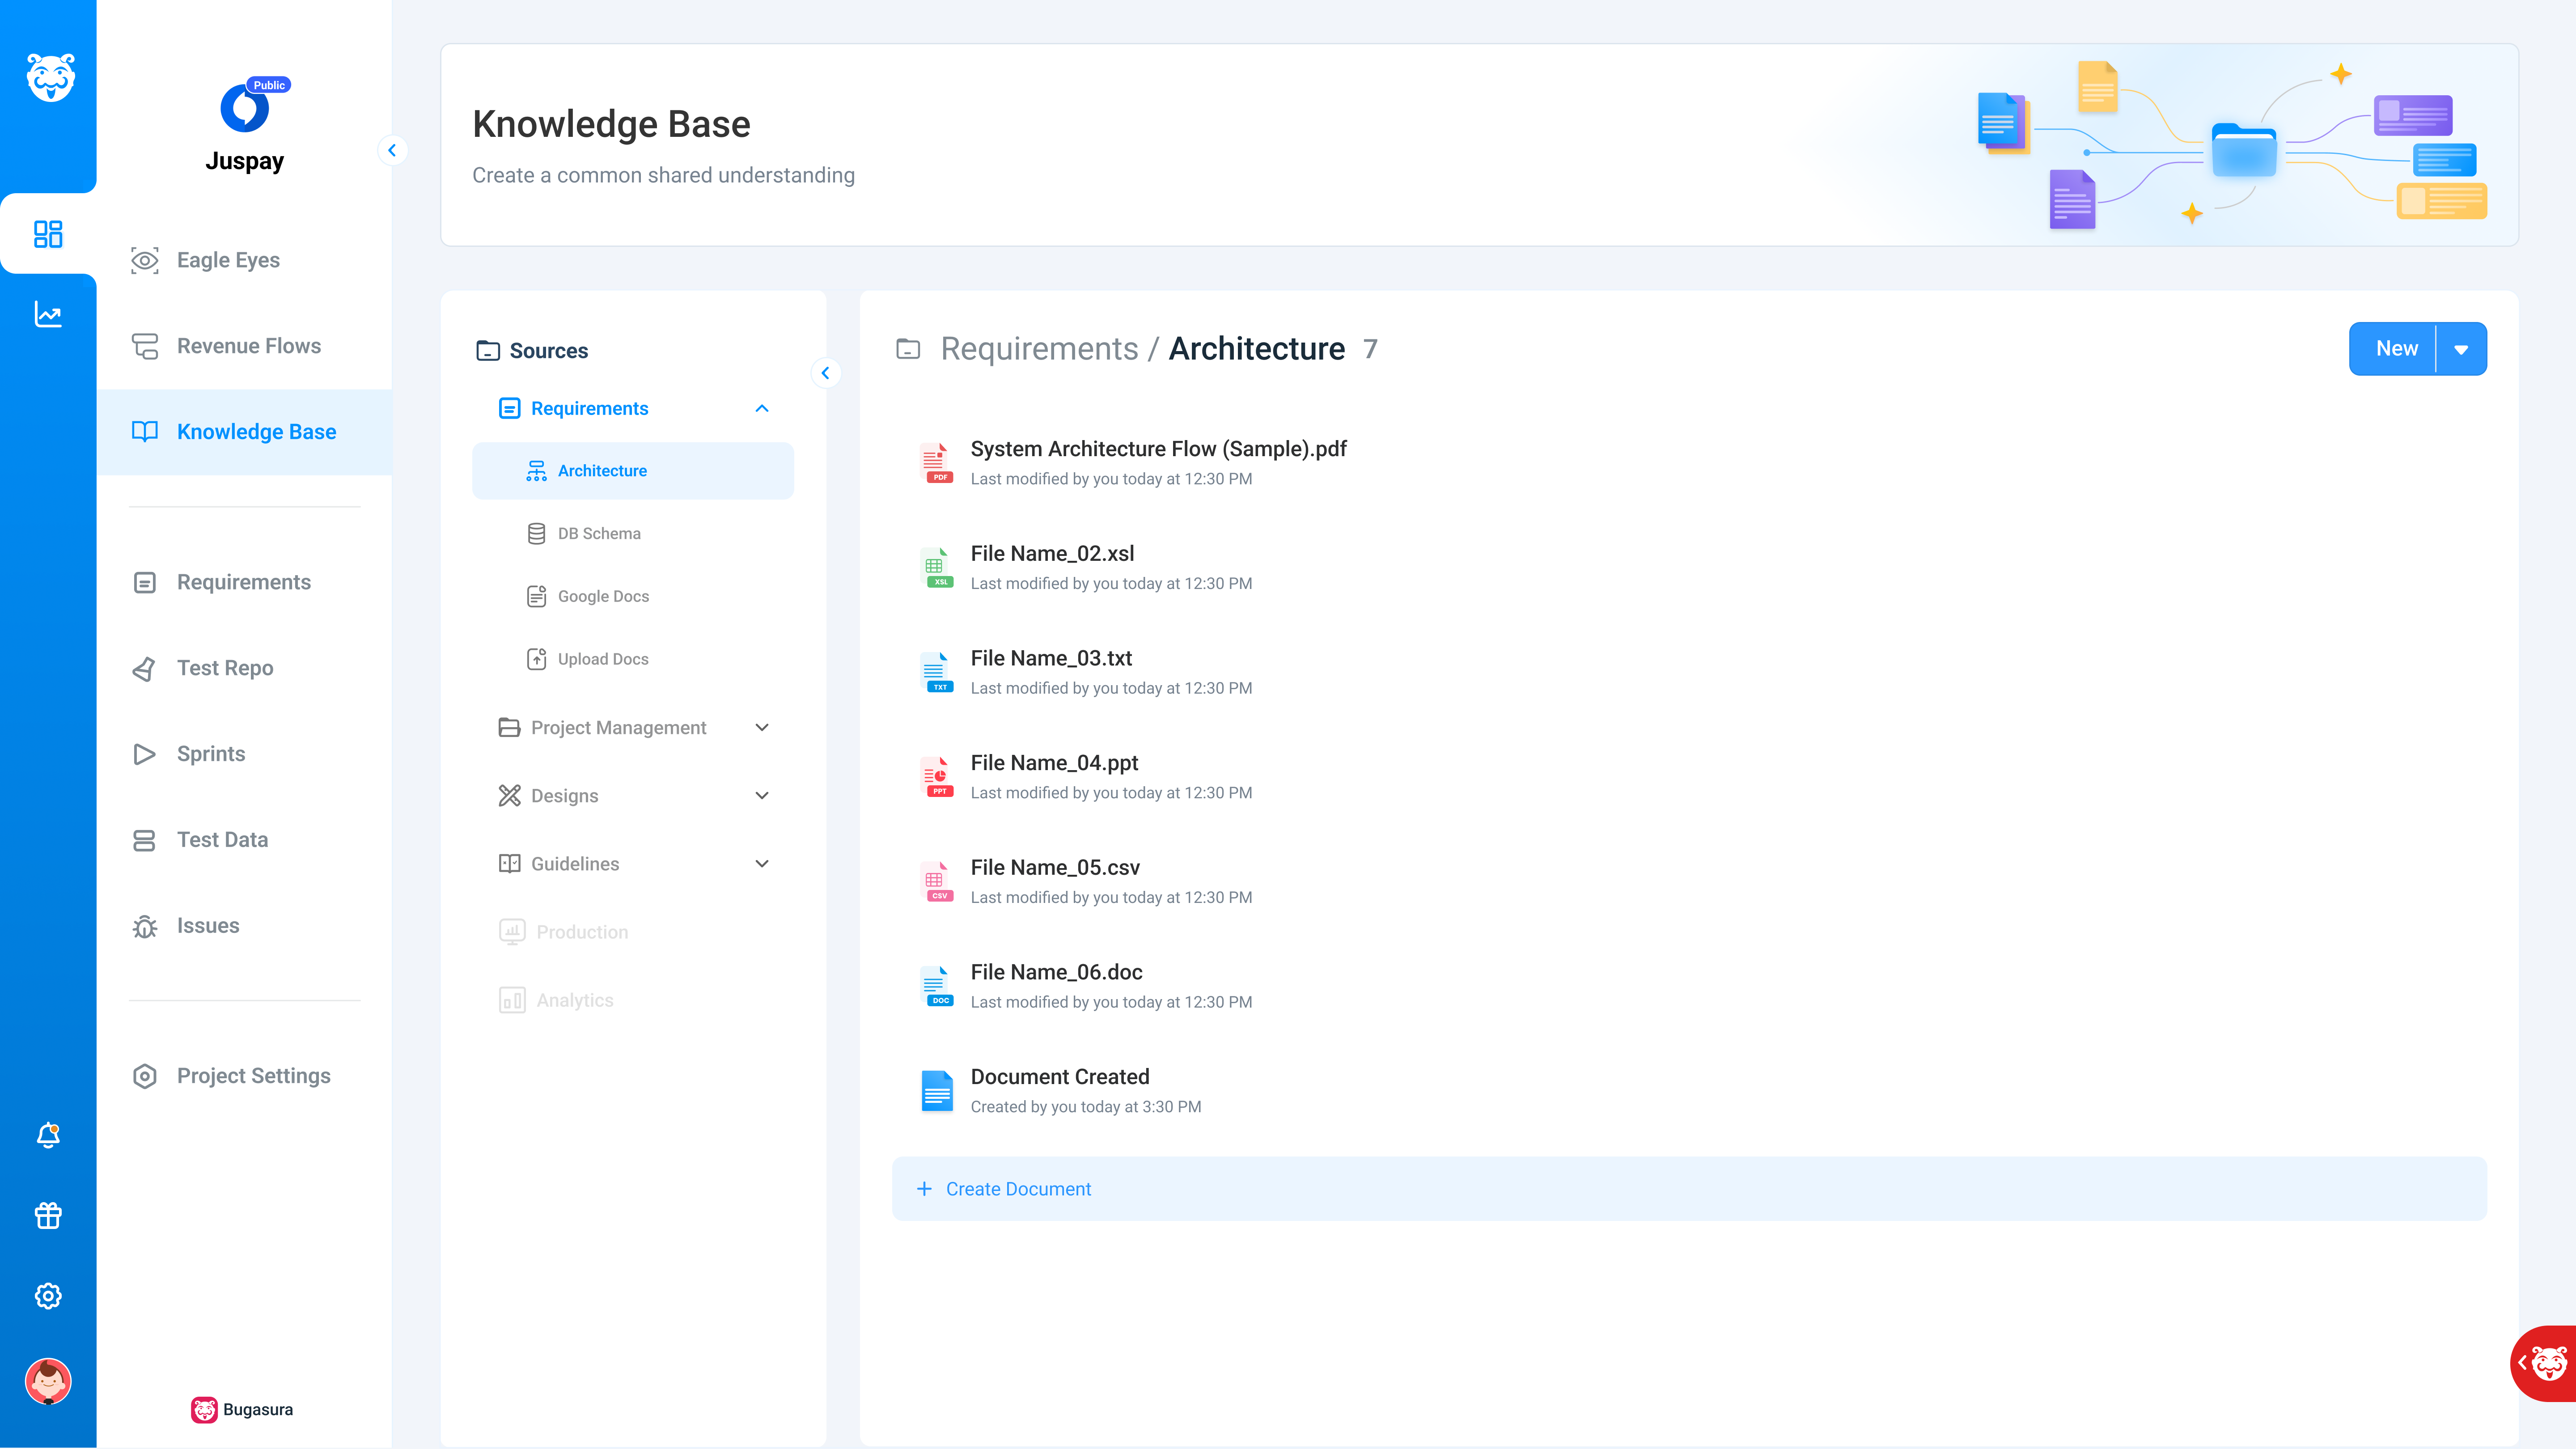Open notifications bell icon

click(48, 1135)
